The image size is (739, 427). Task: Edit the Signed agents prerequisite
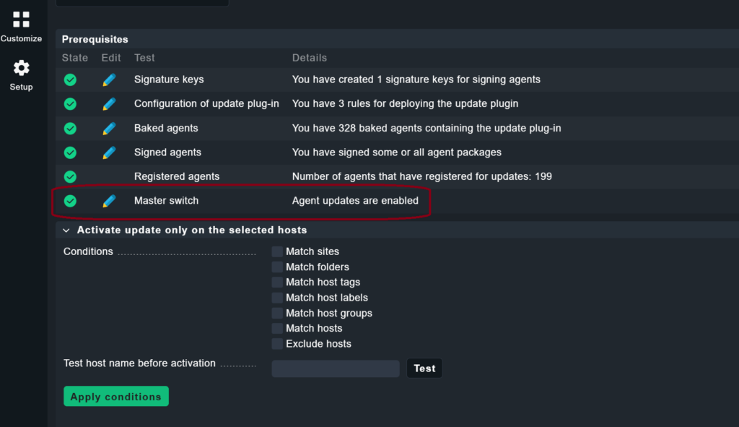click(109, 152)
